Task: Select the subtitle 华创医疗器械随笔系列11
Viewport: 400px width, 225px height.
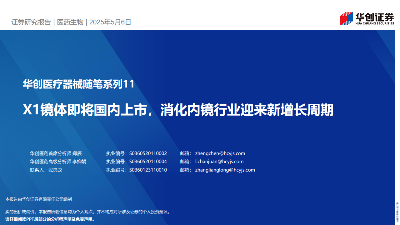Action: pyautogui.click(x=78, y=84)
